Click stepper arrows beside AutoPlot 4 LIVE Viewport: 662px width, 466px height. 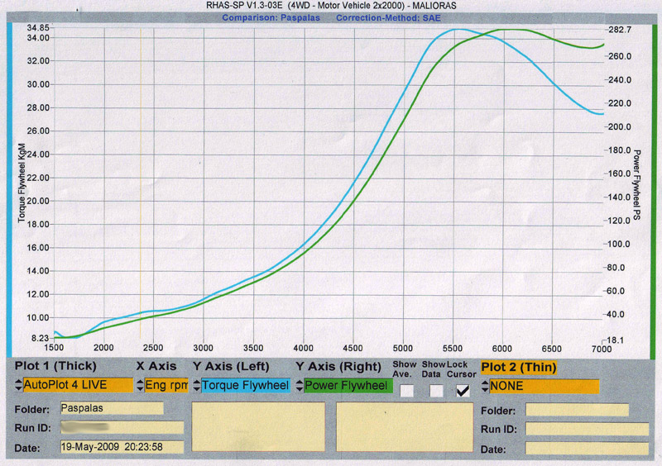(x=18, y=385)
